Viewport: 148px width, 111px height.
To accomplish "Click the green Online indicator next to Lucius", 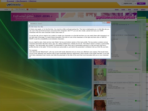I will 136,69.
